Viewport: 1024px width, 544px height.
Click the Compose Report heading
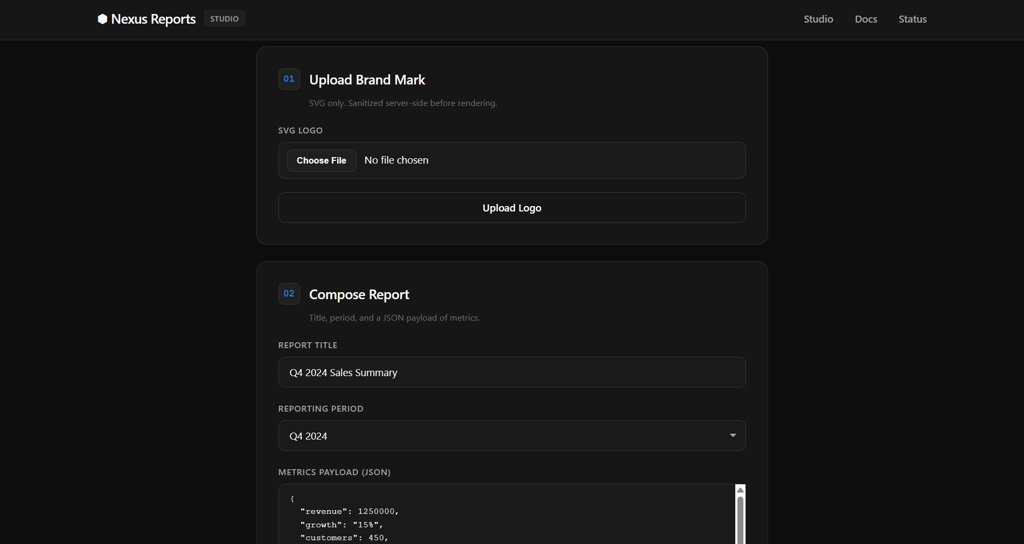pos(359,295)
